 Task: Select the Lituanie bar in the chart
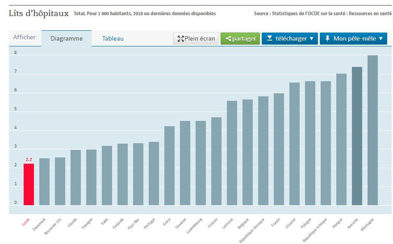point(294,144)
